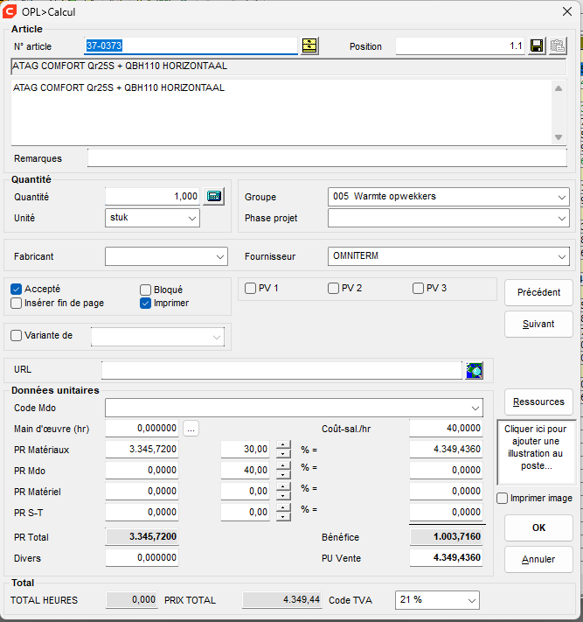This screenshot has height=622, width=583.
Task: Increase PR S-T percentage with up arrow
Action: pyautogui.click(x=283, y=507)
